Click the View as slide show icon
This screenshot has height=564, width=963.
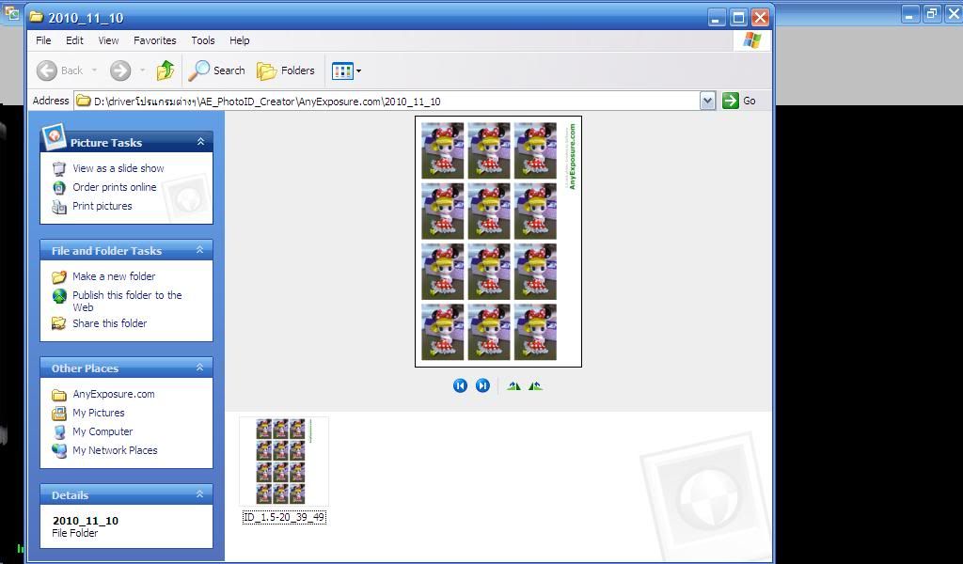click(59, 169)
